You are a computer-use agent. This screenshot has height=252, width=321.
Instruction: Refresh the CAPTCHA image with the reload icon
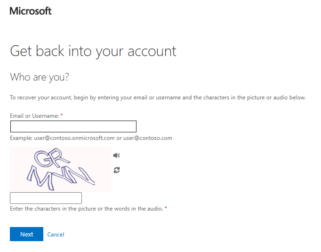[x=117, y=170]
